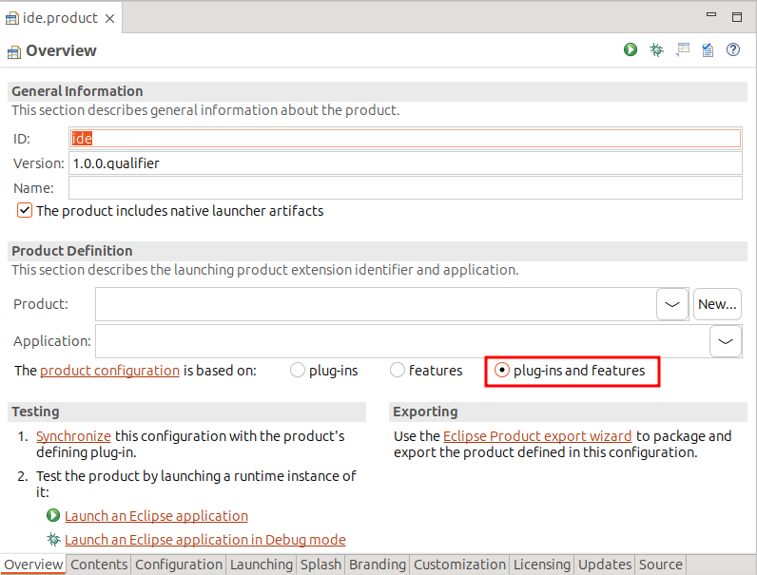The width and height of the screenshot is (757, 575).
Task: Switch to the Source tab
Action: pos(660,565)
